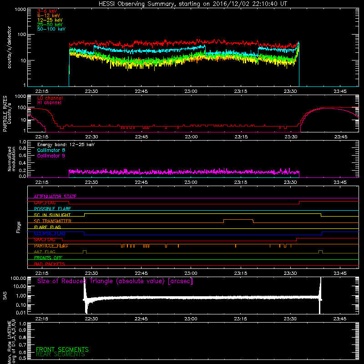
Task: Click the 22:15 tick under particle rates panel
Action: coord(42,137)
